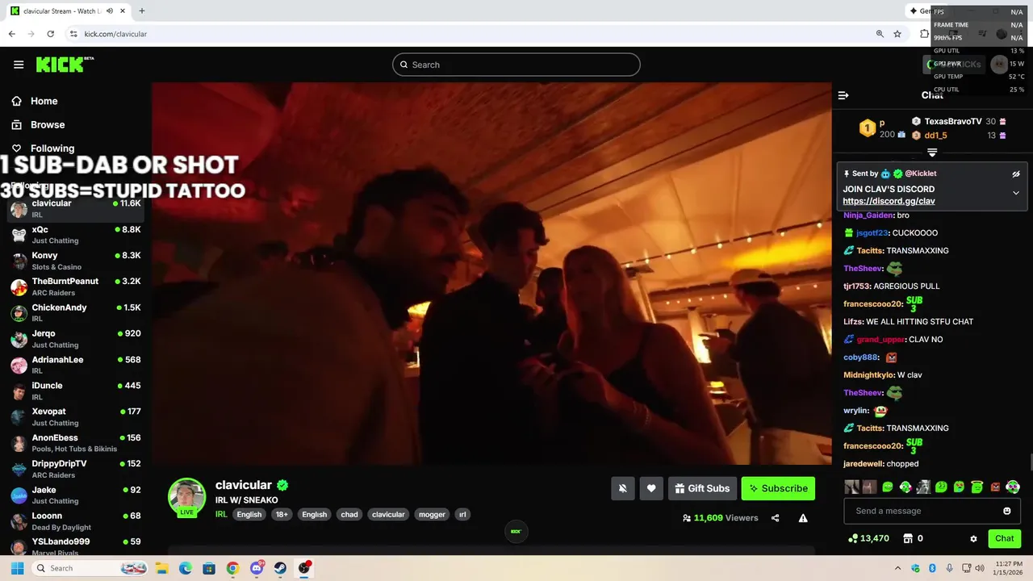Click the Subscribe button
The height and width of the screenshot is (581, 1033).
tap(778, 488)
